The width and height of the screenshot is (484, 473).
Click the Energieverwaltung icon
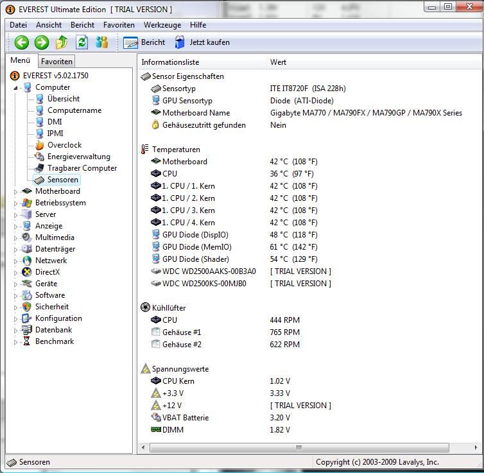pos(39,157)
